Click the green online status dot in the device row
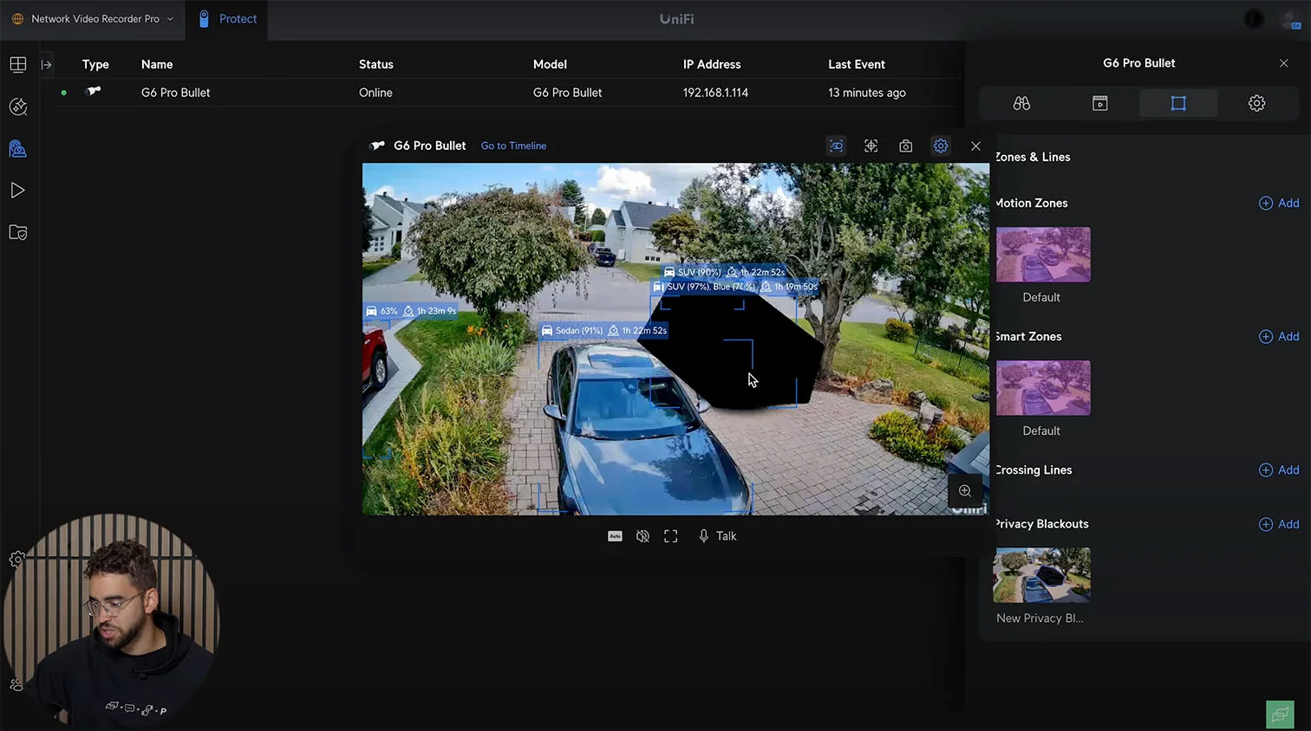The height and width of the screenshot is (731, 1311). pos(63,93)
